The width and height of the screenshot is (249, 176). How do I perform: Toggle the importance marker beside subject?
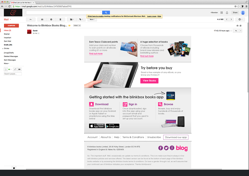click(x=70, y=26)
